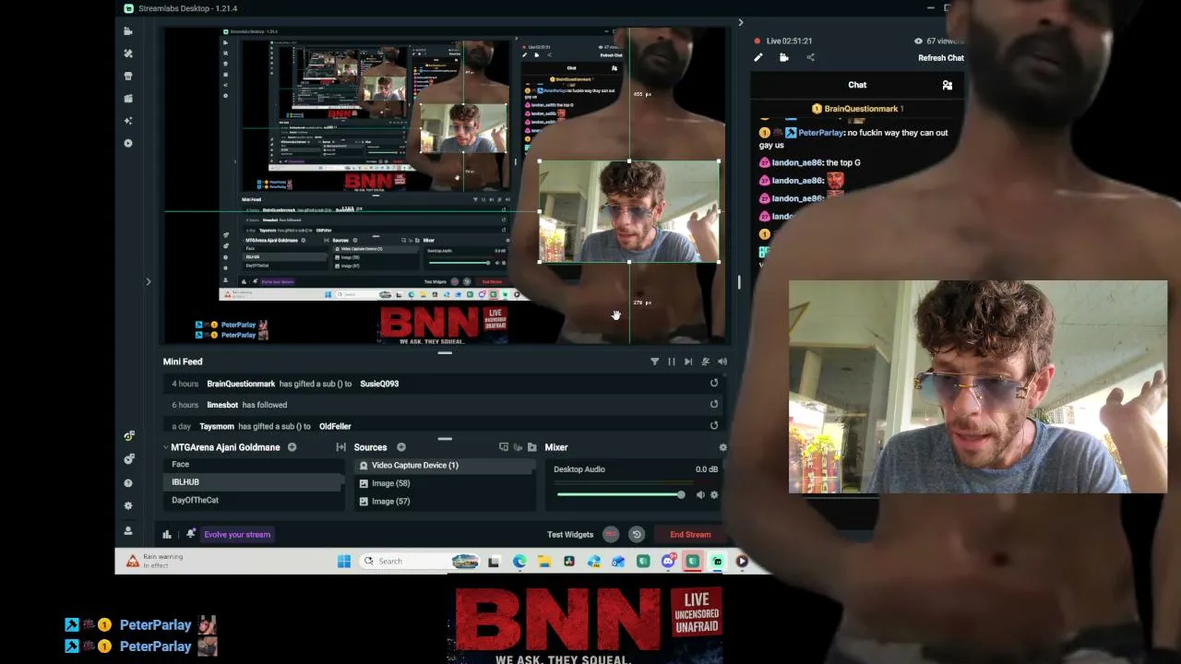Open the Themes icon in the sidebar
1181x664 pixels.
pos(128,53)
